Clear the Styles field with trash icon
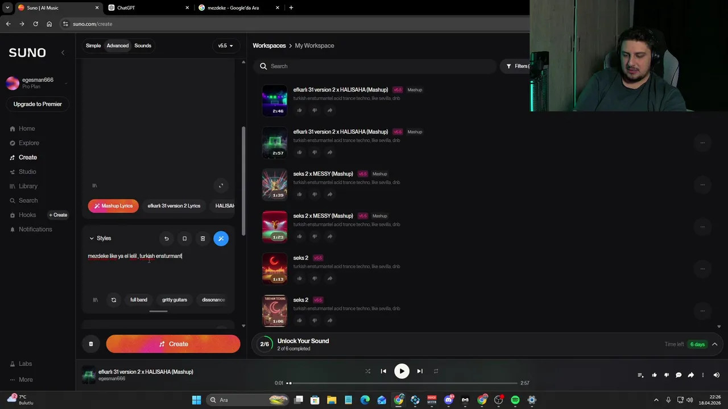 pos(202,239)
